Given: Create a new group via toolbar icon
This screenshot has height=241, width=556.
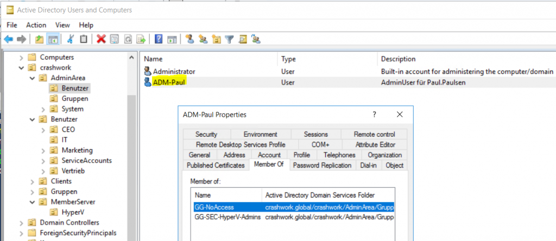Looking at the screenshot, I should [x=203, y=39].
